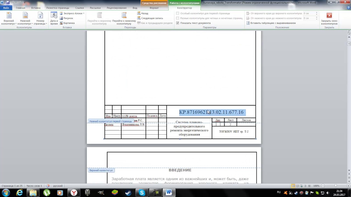Switch to Draft view

pos(309,186)
